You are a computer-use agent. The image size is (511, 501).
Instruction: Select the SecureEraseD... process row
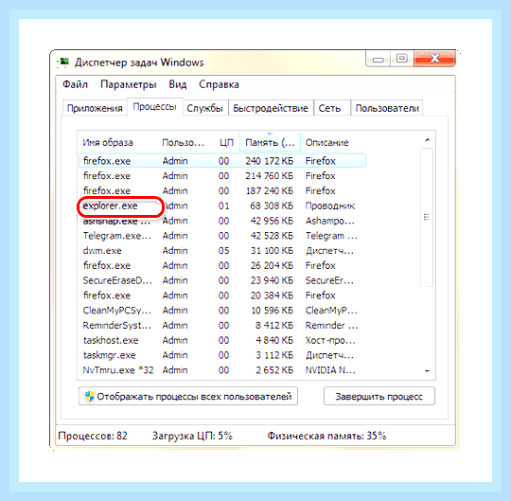tap(222, 280)
